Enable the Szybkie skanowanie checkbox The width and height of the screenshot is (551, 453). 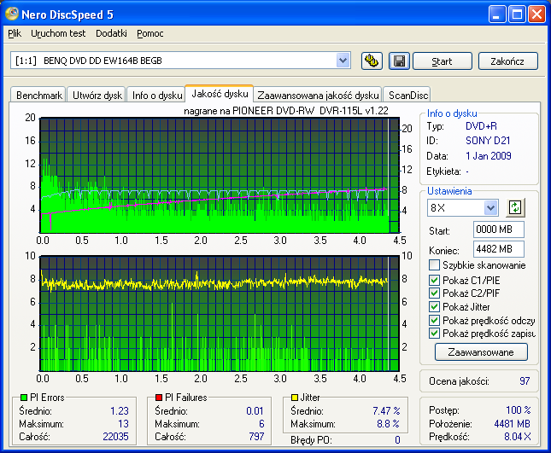click(434, 265)
